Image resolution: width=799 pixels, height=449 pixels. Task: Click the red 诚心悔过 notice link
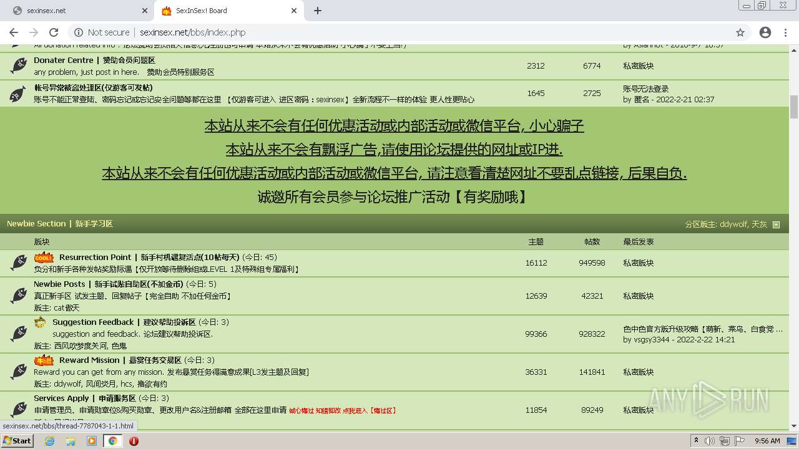pos(342,410)
